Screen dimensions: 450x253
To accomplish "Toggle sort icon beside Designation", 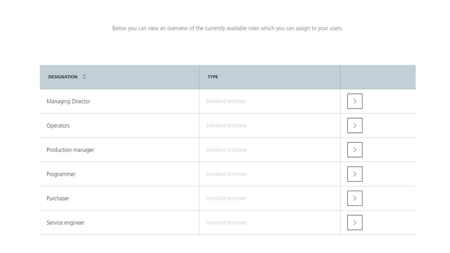I will coord(84,77).
